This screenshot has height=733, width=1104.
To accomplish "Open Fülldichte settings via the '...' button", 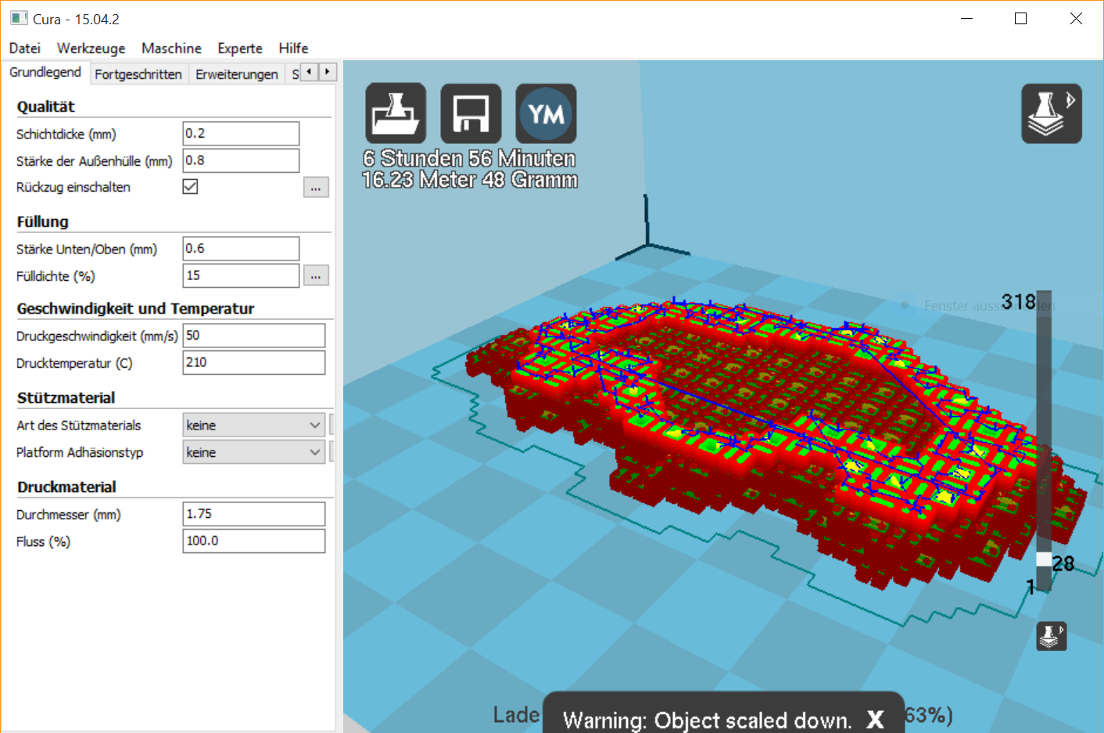I will tap(316, 275).
